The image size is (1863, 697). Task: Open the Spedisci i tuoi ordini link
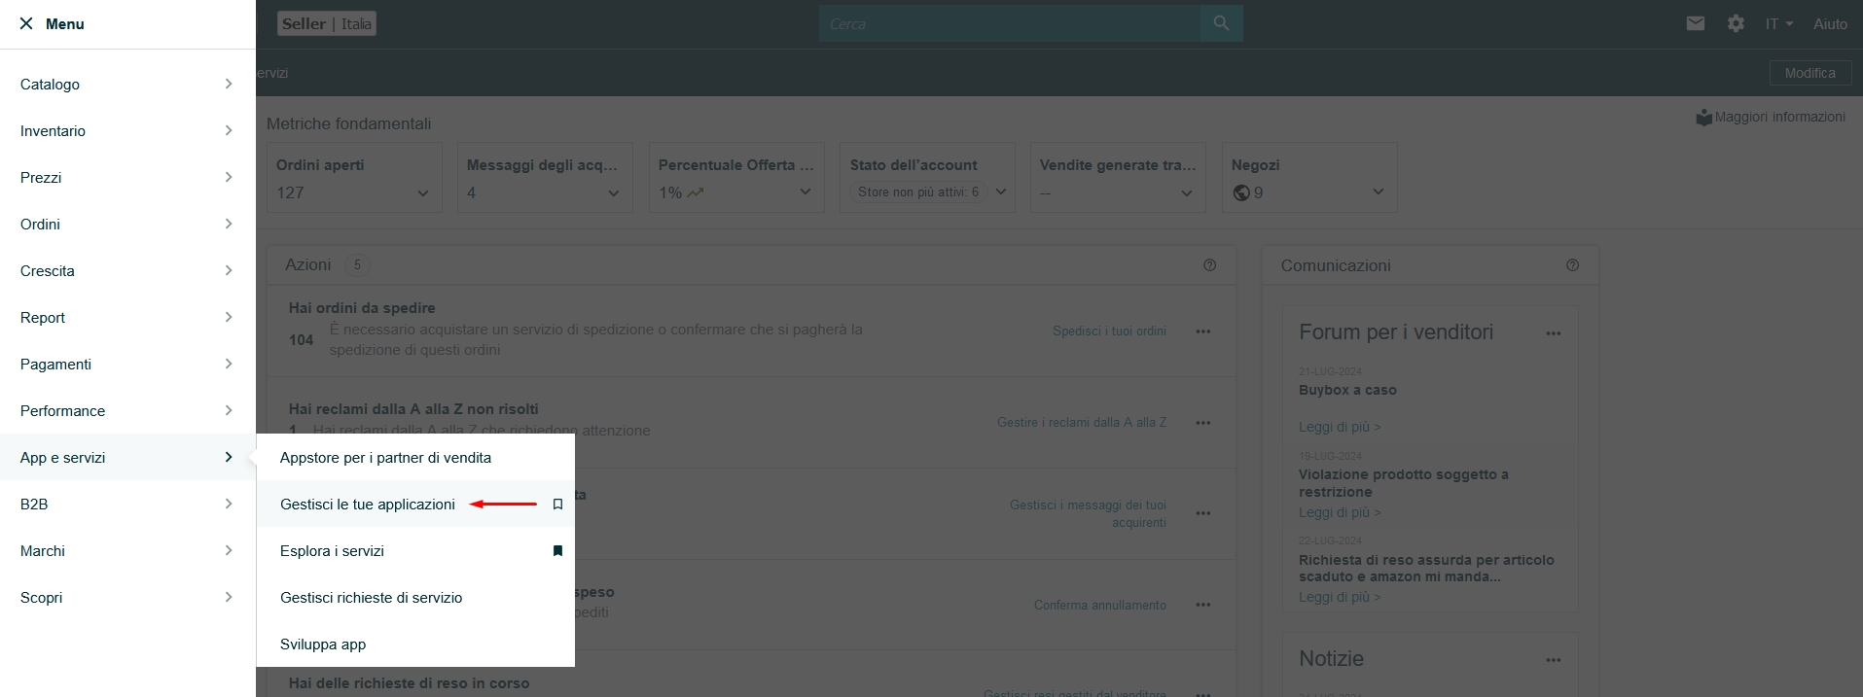pos(1109,331)
